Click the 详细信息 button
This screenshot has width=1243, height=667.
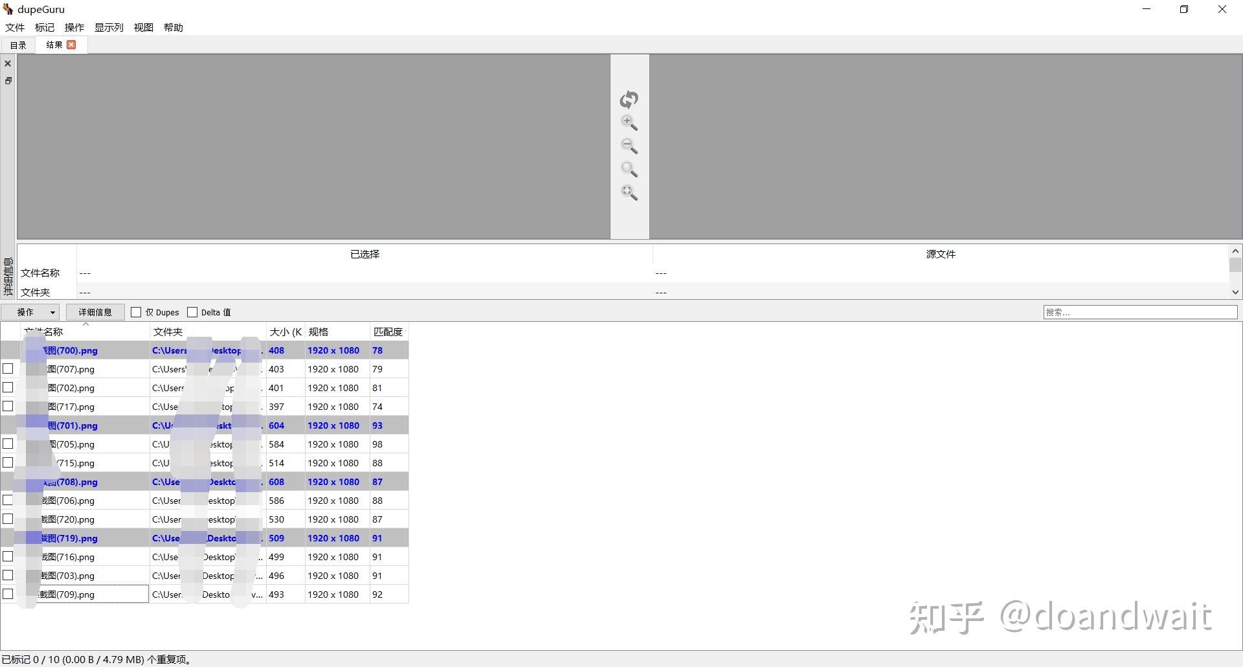[95, 312]
